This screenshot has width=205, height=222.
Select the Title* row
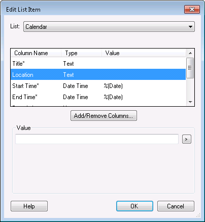tap(98, 64)
